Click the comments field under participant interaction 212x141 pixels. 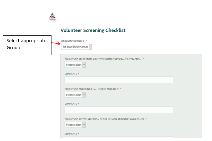(119, 80)
